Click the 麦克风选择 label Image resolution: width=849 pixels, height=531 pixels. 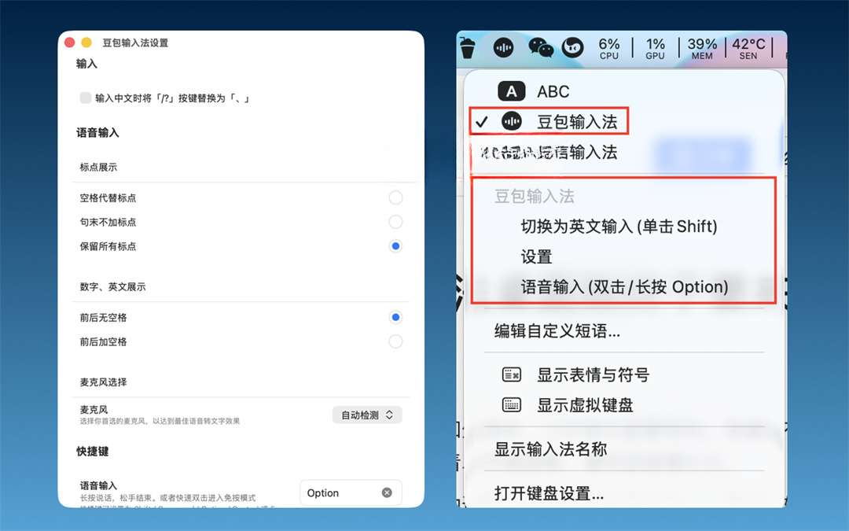click(x=104, y=382)
